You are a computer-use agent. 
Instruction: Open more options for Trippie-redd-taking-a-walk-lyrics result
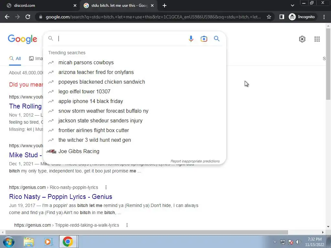click(x=127, y=225)
